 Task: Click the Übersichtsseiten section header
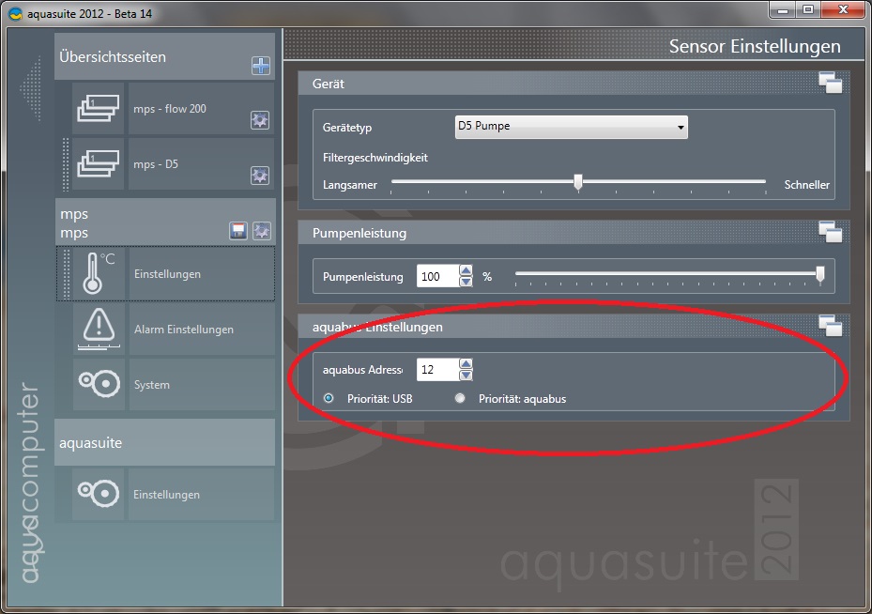click(x=164, y=56)
